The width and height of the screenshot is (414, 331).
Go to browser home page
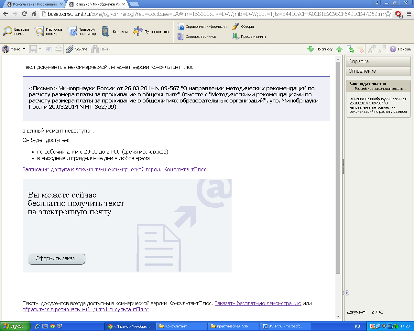tap(34, 14)
